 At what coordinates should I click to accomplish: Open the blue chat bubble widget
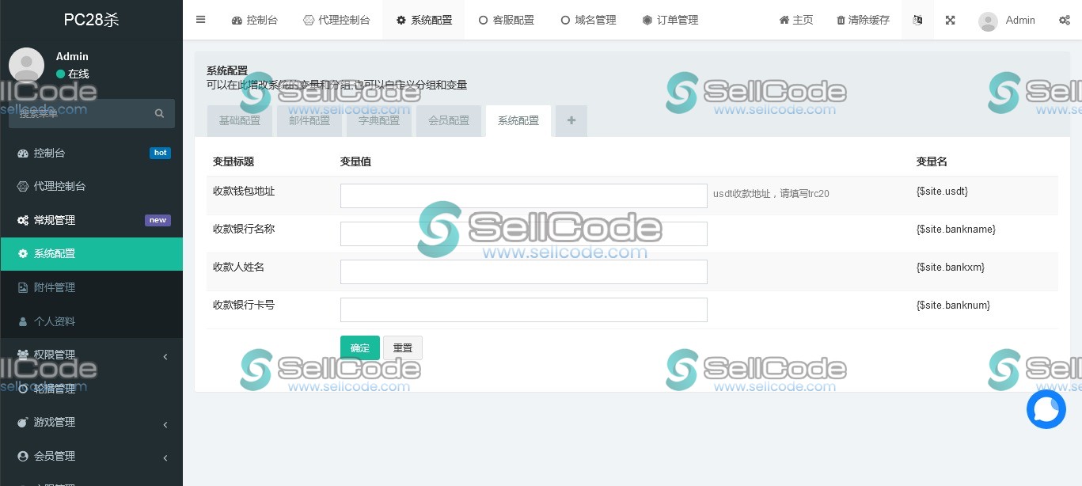1046,409
